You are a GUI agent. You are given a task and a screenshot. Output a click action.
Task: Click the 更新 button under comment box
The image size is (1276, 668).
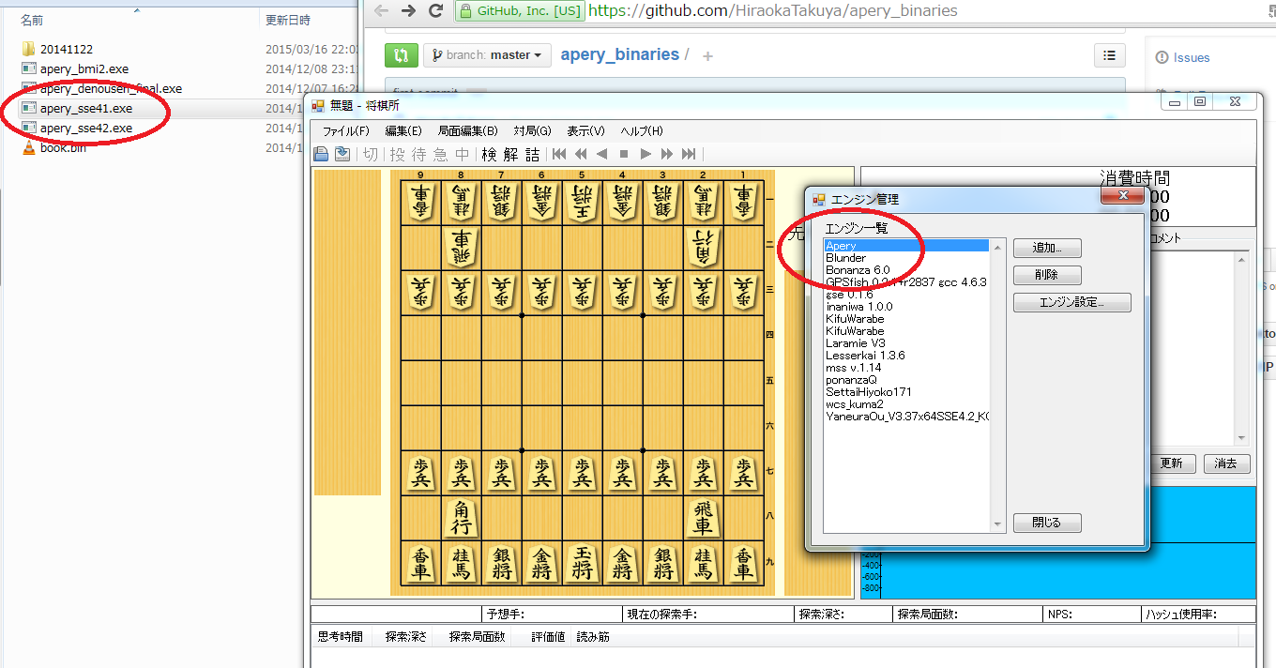click(1172, 463)
